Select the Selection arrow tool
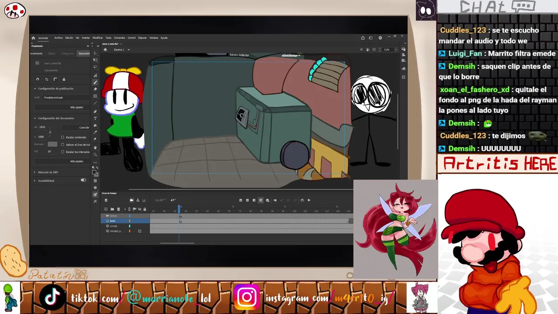 tap(95, 53)
